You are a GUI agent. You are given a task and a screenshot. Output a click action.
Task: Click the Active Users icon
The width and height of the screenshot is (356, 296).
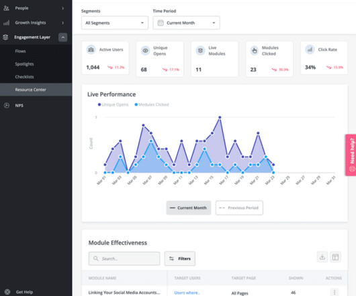click(91, 50)
